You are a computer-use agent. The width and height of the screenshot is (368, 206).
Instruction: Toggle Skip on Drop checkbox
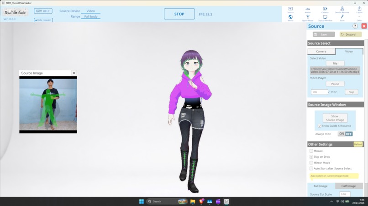[311, 157]
